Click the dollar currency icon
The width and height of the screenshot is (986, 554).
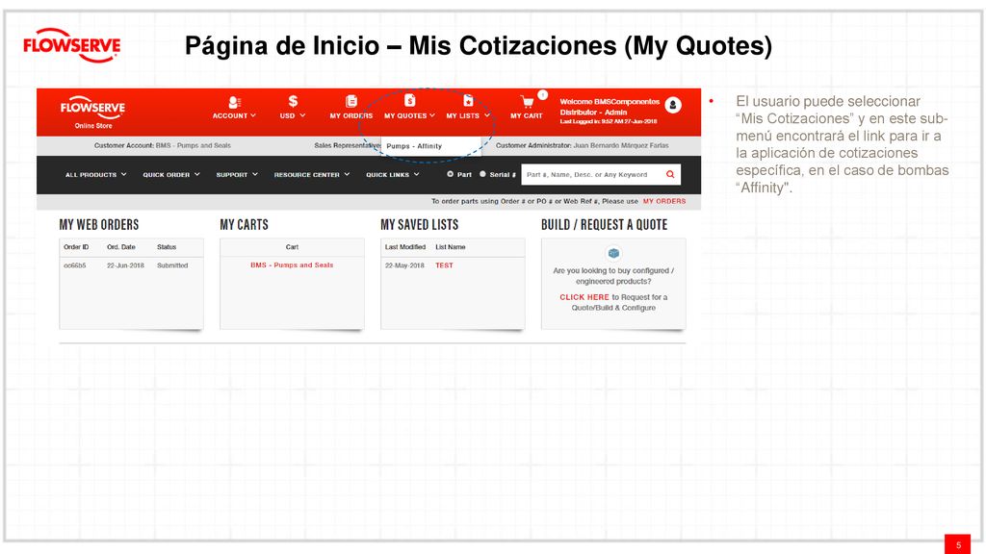coord(293,101)
